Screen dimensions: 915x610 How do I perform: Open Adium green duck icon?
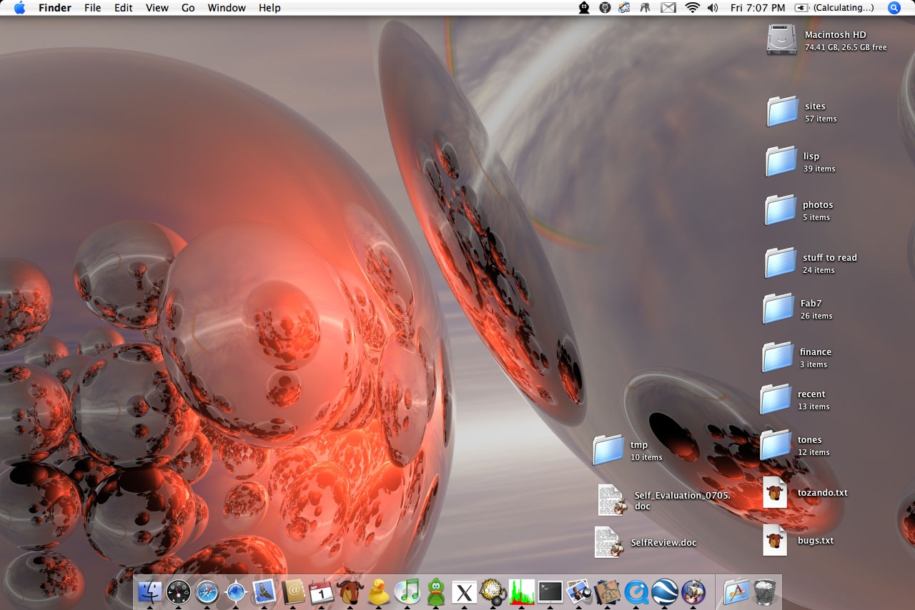point(436,591)
